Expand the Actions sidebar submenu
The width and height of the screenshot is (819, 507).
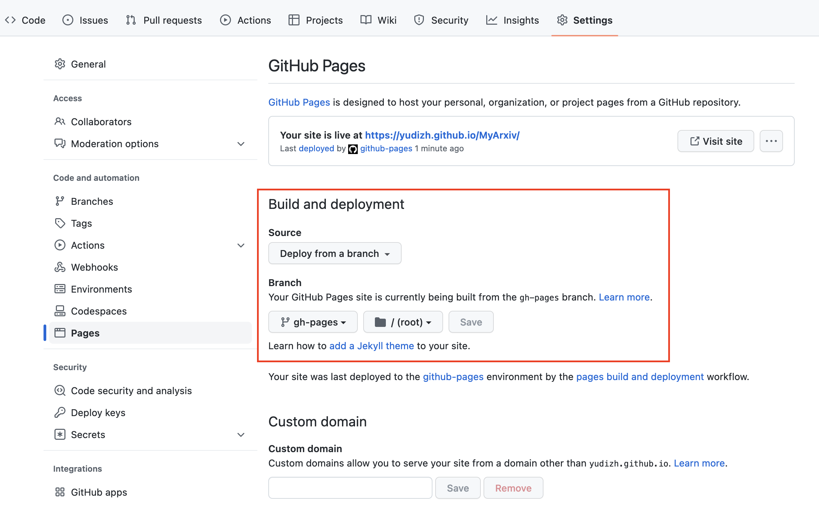(x=241, y=245)
